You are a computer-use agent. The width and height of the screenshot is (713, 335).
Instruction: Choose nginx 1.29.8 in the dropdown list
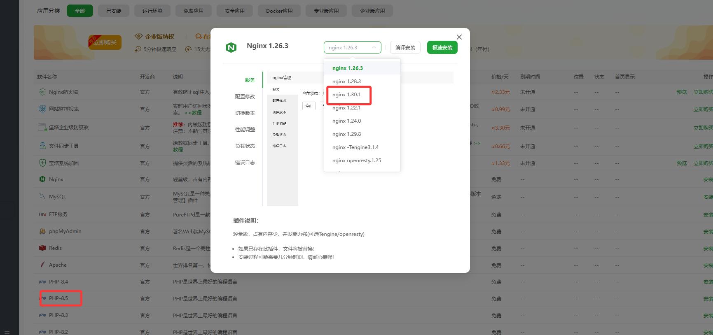362,134
